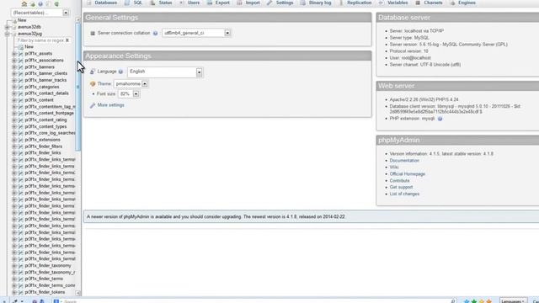Image resolution: width=539 pixels, height=303 pixels.
Task: Click the navigation panel scroll-down arrow
Action: click(x=78, y=293)
